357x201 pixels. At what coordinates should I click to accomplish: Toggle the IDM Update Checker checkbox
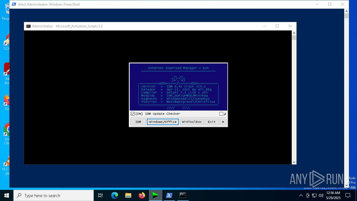133,114
